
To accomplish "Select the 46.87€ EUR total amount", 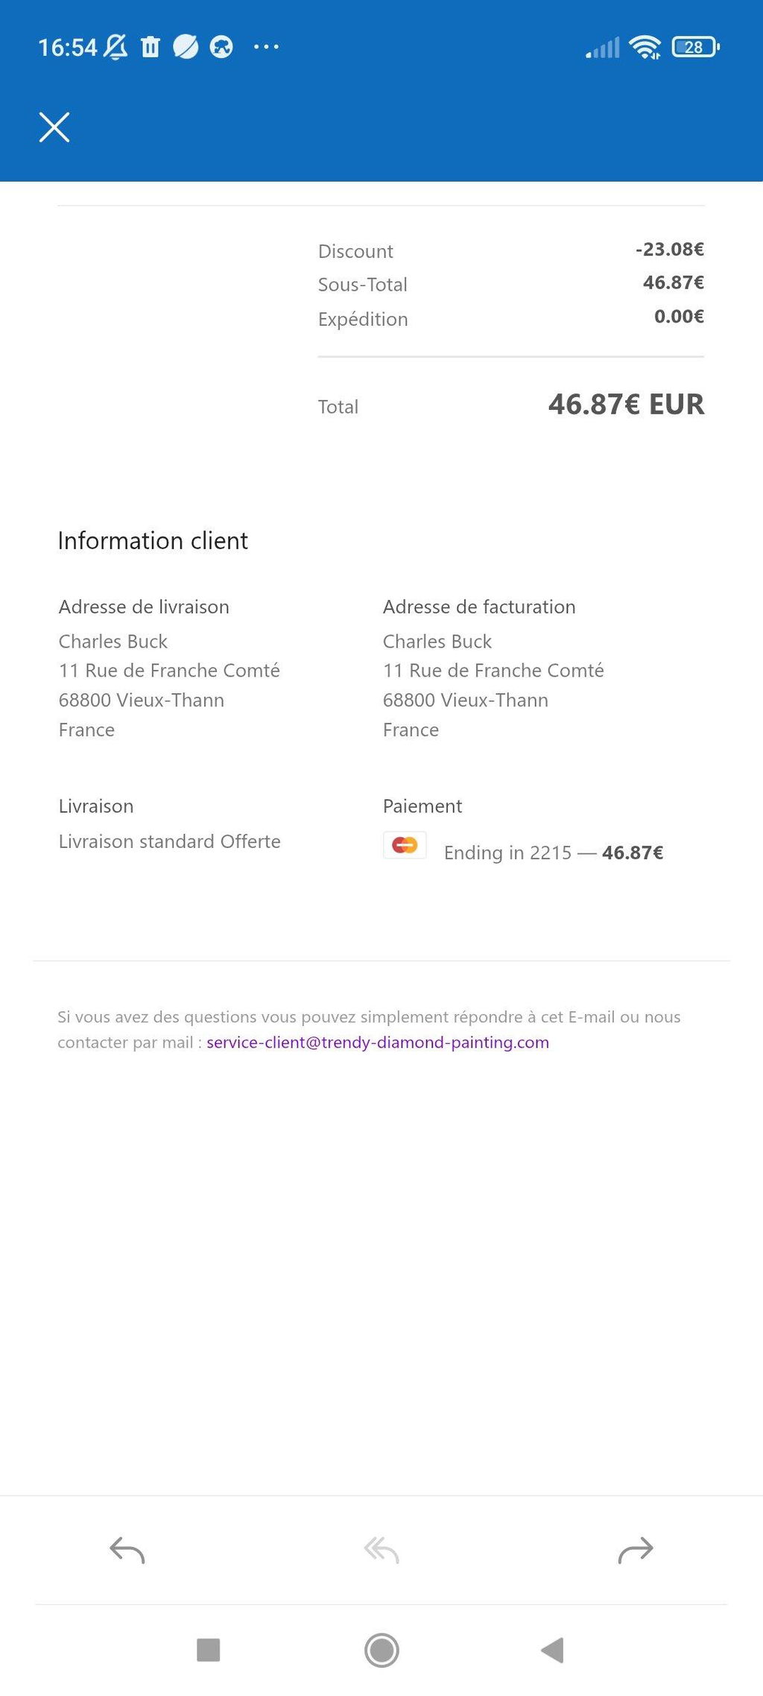I will pyautogui.click(x=626, y=404).
